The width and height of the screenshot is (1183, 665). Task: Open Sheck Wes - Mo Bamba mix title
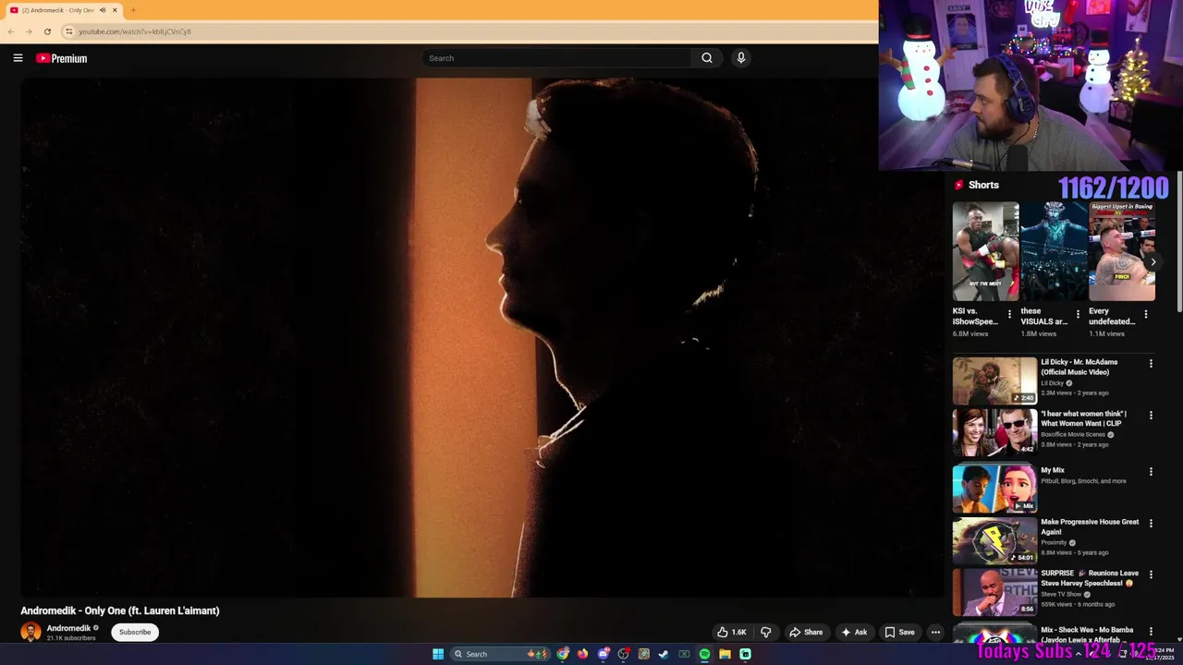pos(1087,635)
